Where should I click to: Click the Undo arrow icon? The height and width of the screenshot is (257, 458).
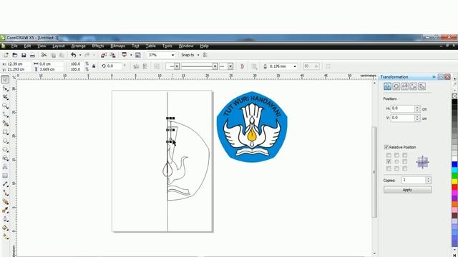point(73,55)
